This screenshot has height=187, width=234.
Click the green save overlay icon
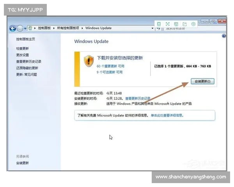coord(176,24)
